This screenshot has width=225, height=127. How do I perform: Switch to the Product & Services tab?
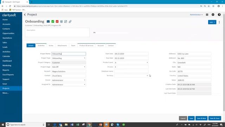[x=86, y=46]
